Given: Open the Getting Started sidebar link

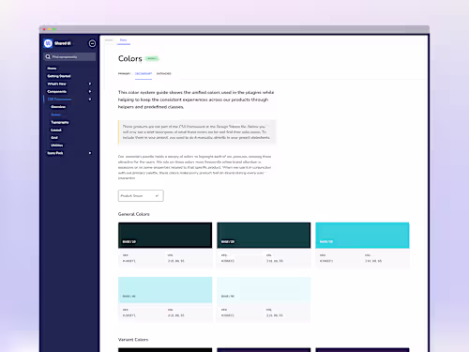Looking at the screenshot, I should (x=59, y=76).
